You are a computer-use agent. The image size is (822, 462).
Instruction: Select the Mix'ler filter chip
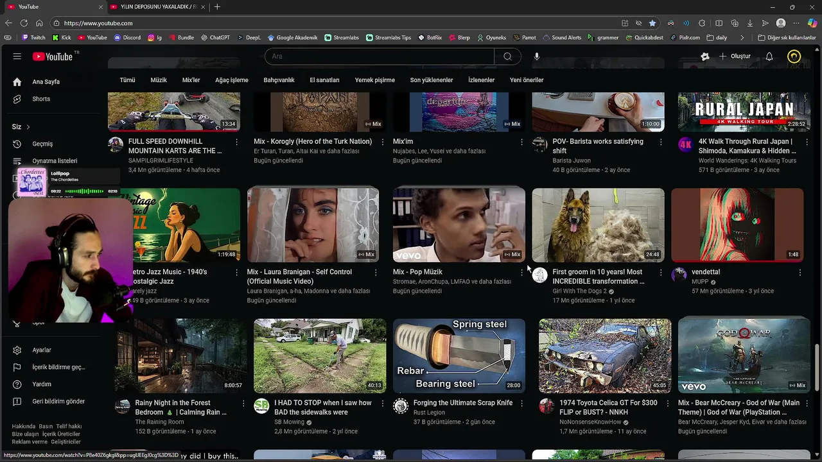click(191, 80)
